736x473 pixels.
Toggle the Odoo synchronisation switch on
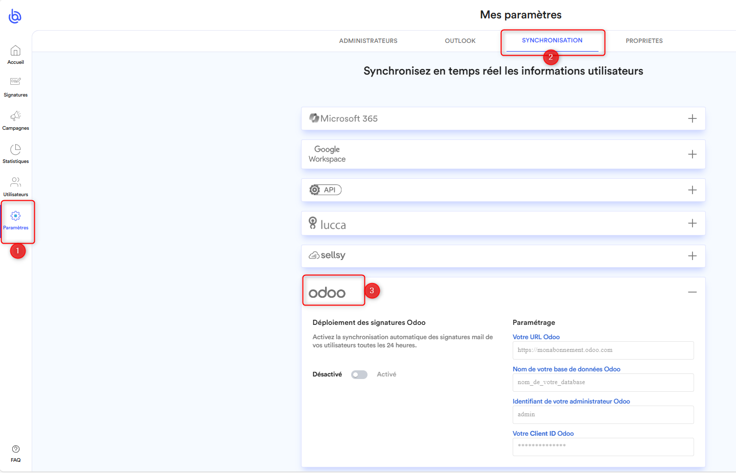[359, 374]
